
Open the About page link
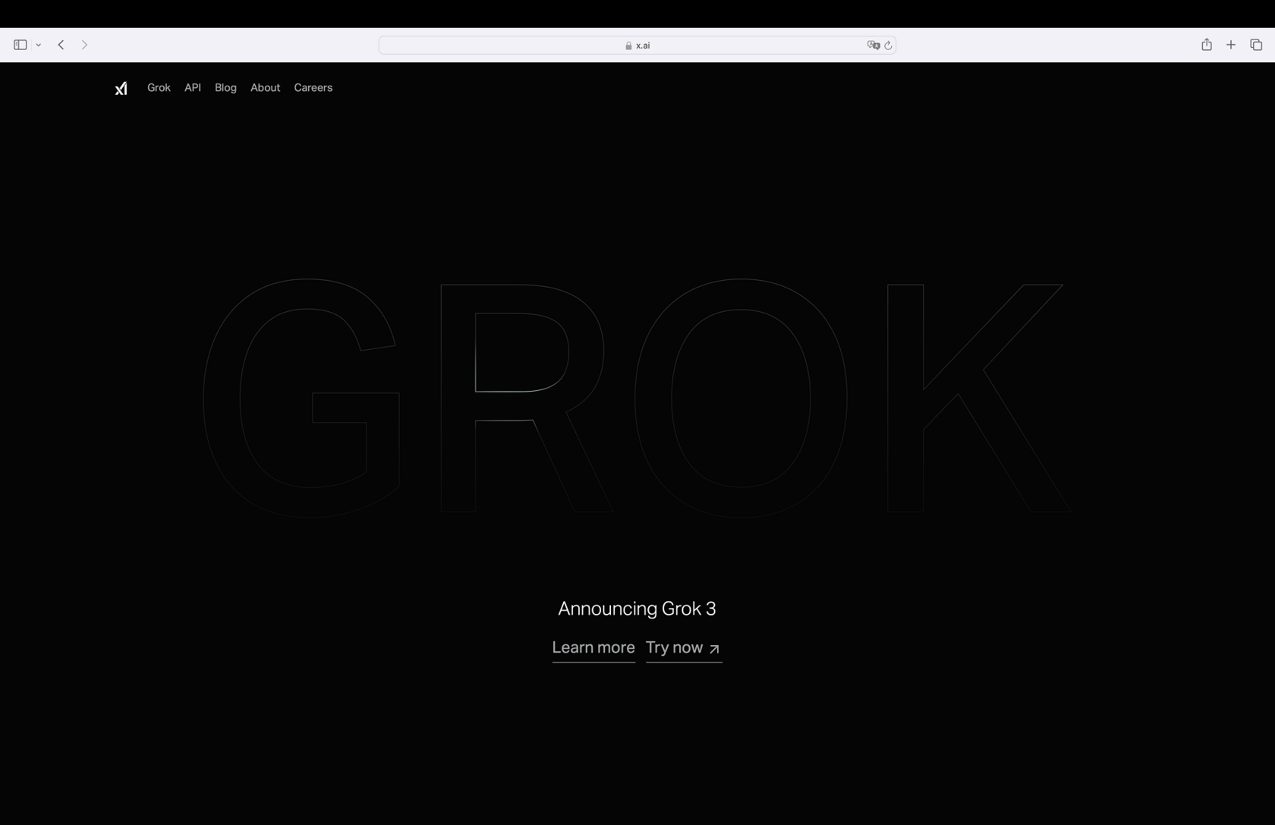click(265, 88)
